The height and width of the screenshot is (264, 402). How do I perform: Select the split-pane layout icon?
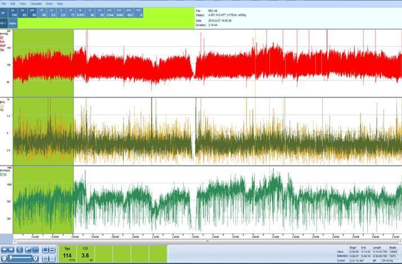point(52,249)
